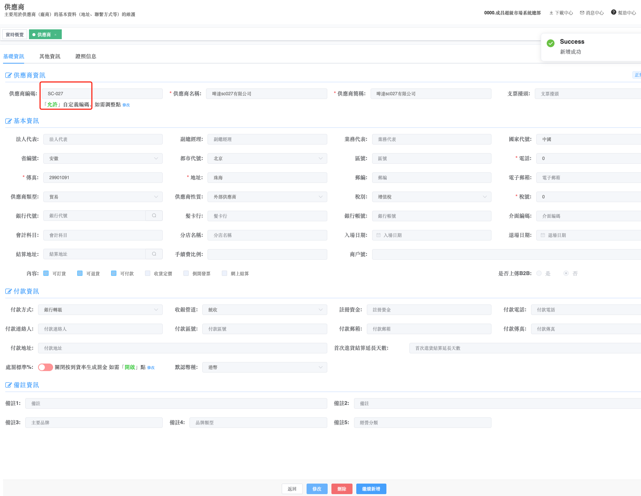
Task: Click 修改 link next to 自定義編碼 note
Action: tap(126, 105)
